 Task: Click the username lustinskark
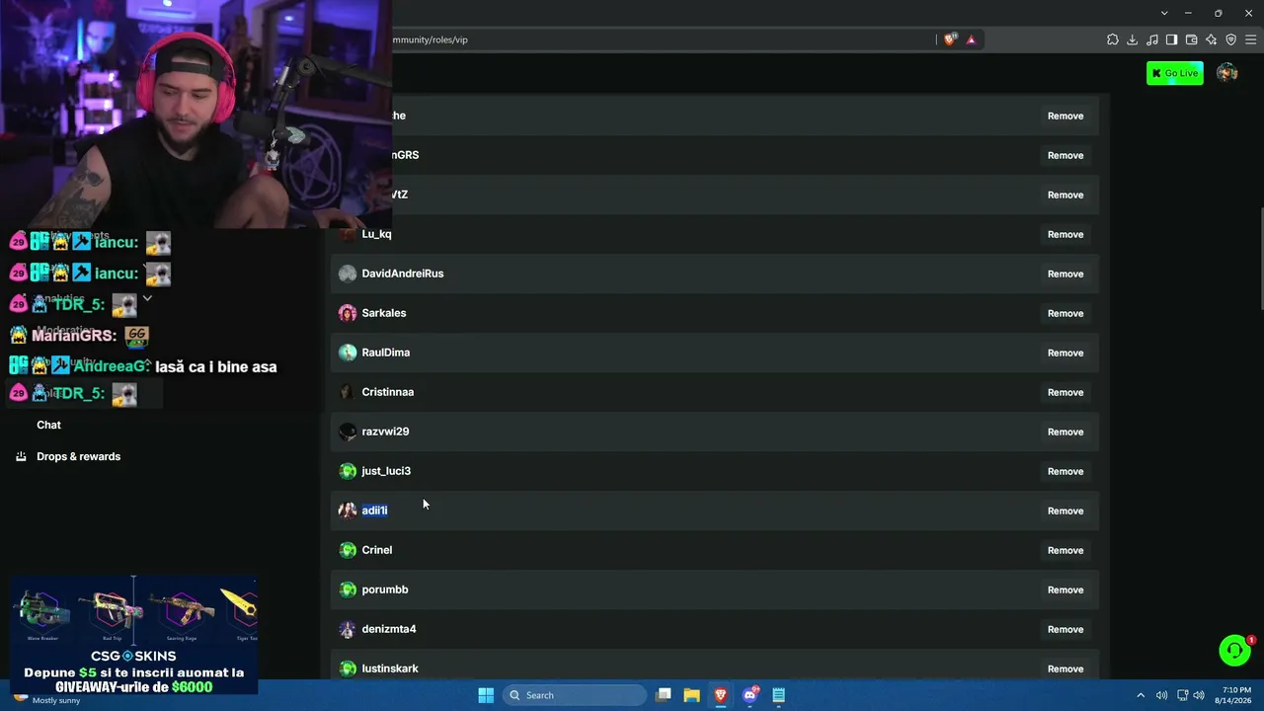coord(390,669)
